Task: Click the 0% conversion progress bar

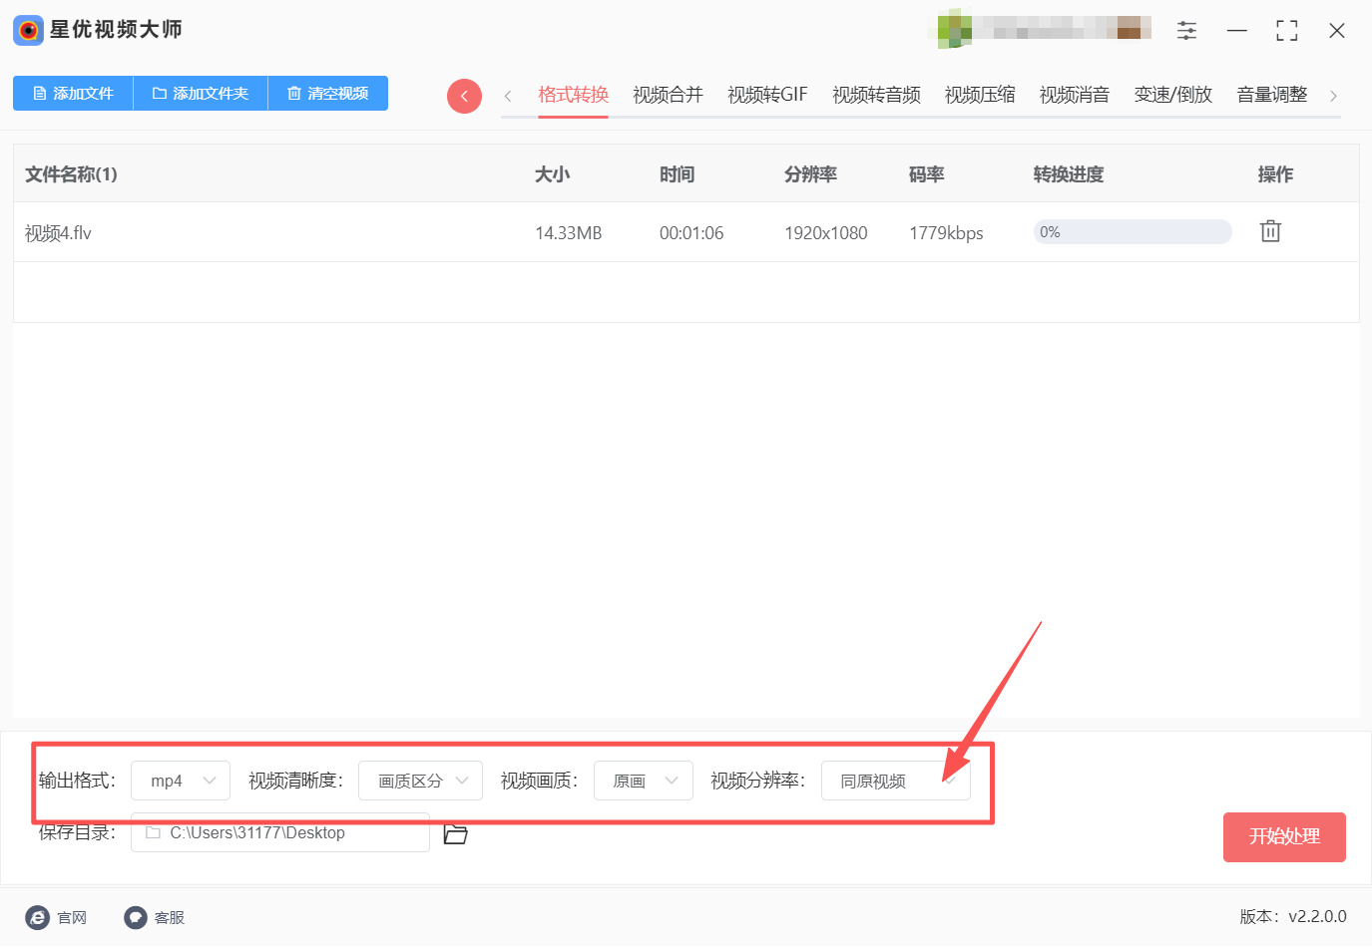Action: (1133, 232)
